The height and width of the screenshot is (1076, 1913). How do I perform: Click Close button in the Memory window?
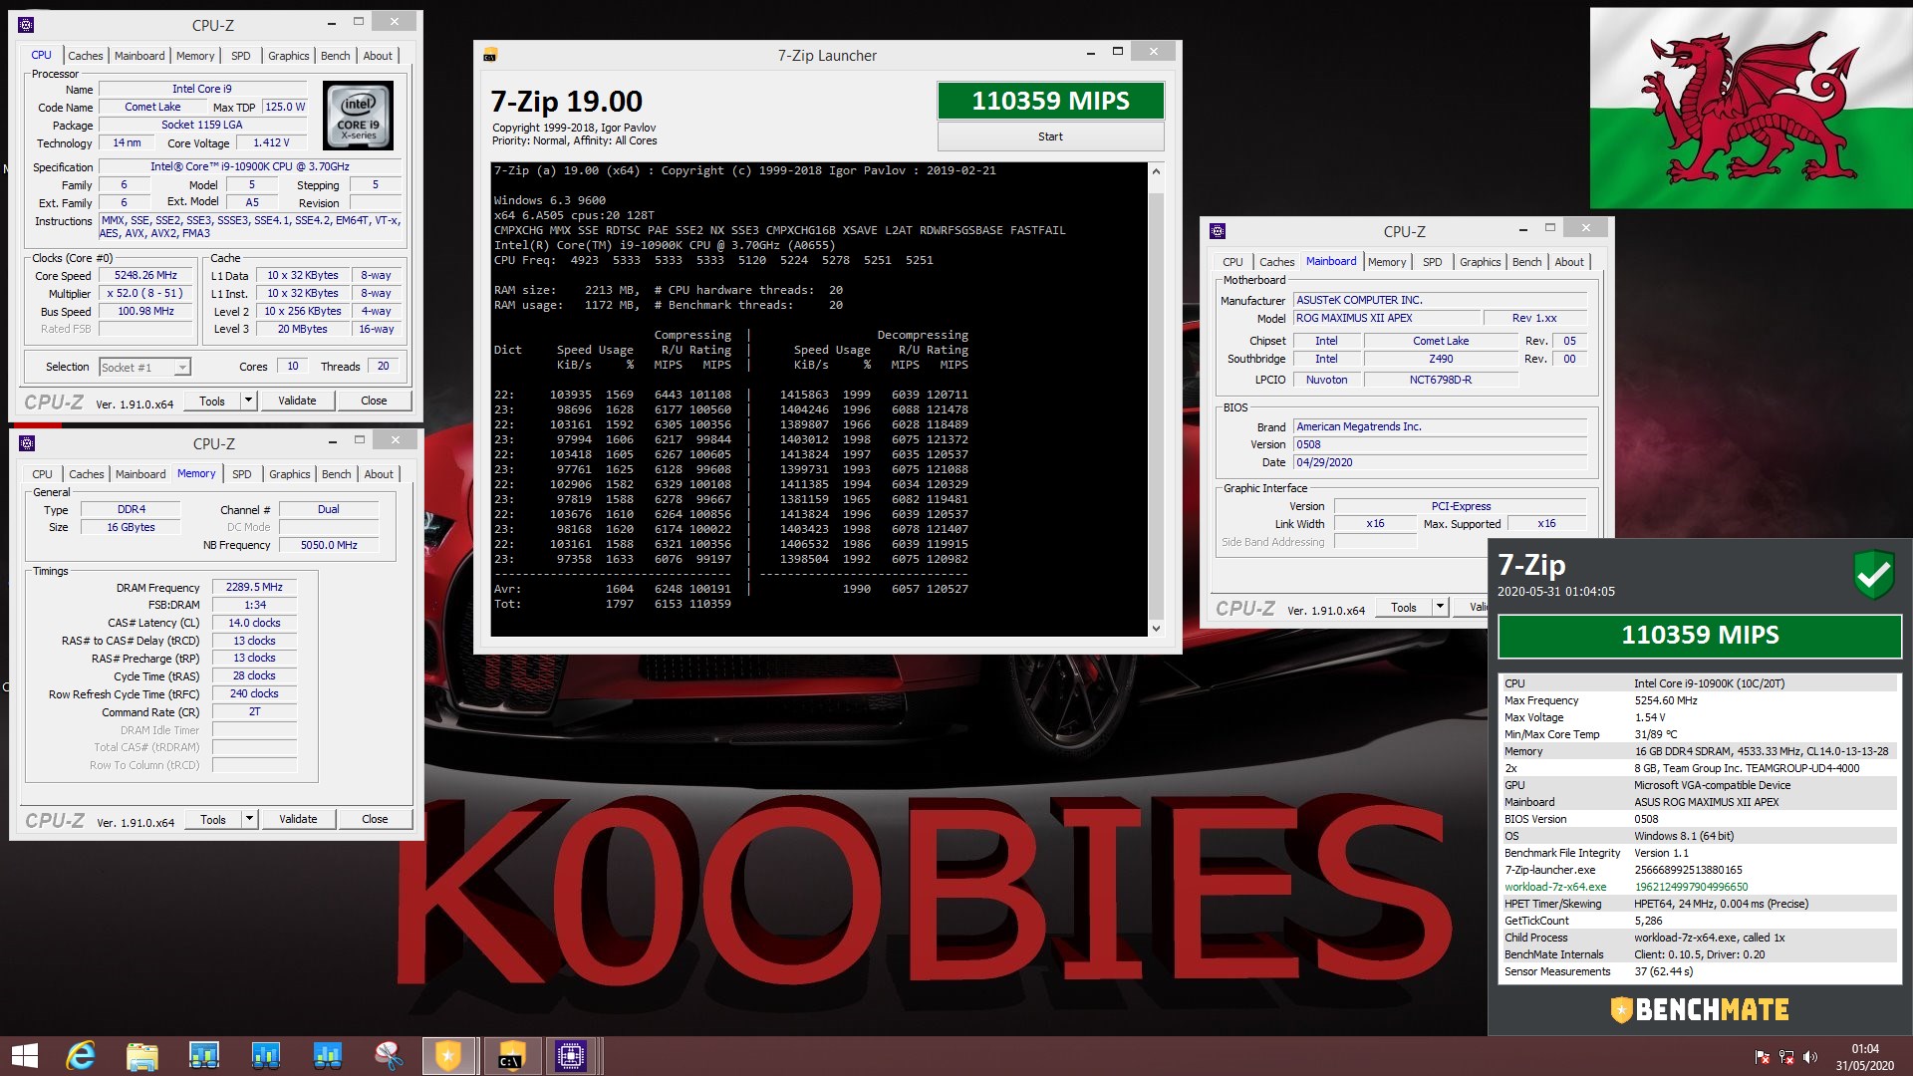[x=375, y=819]
